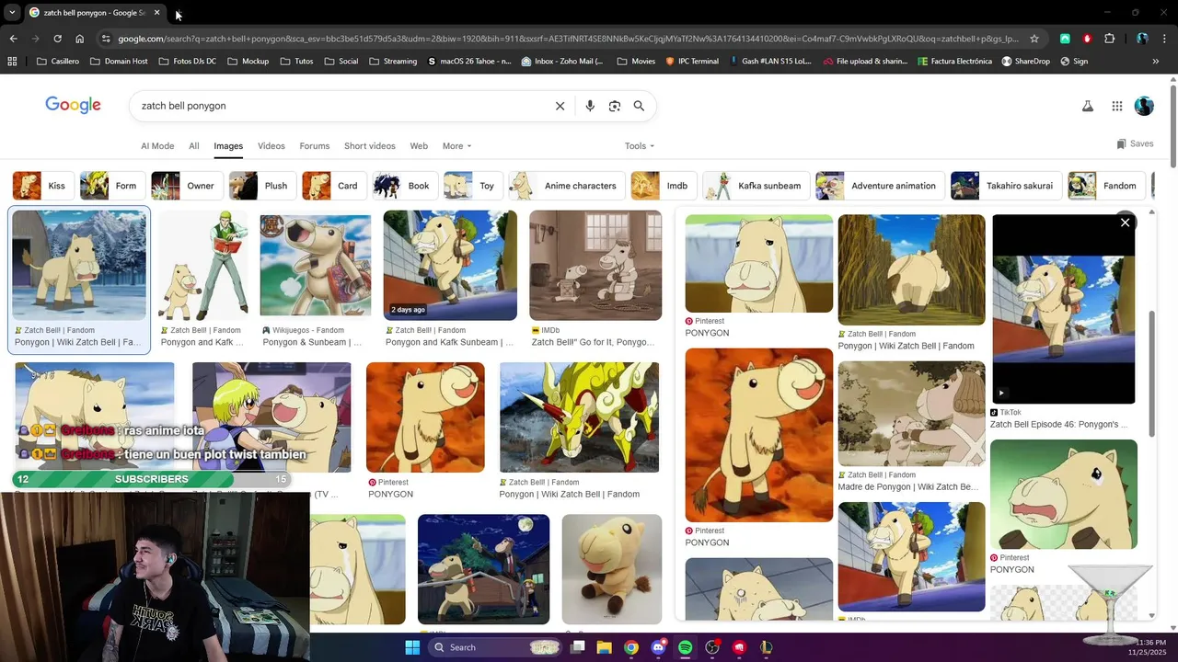Open League of Legends taskbar icon

click(x=766, y=647)
